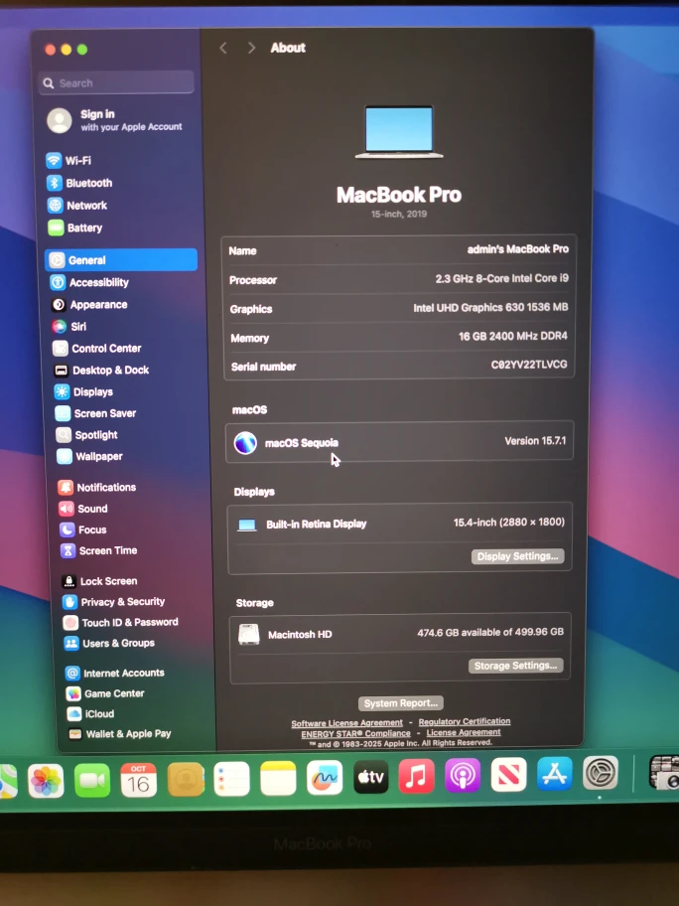
Task: Go forward with the right chevron
Action: (x=251, y=48)
